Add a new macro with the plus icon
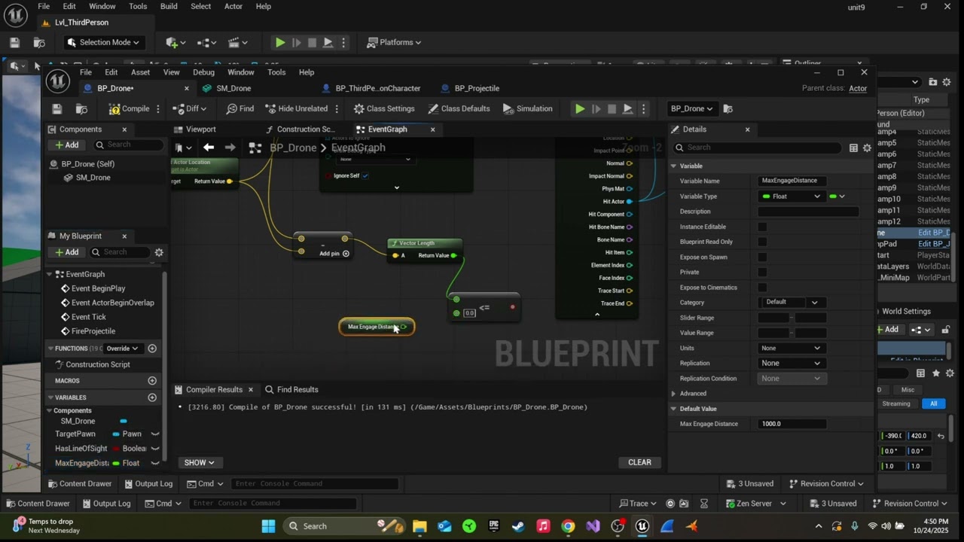This screenshot has height=542, width=964. [x=152, y=381]
